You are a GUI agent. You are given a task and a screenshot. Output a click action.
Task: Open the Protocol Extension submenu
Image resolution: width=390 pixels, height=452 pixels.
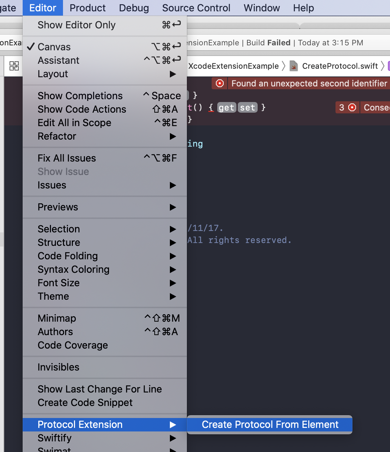click(x=105, y=425)
